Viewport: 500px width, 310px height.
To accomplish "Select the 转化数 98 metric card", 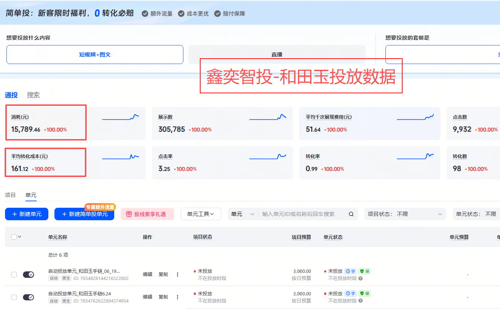I will [x=473, y=163].
